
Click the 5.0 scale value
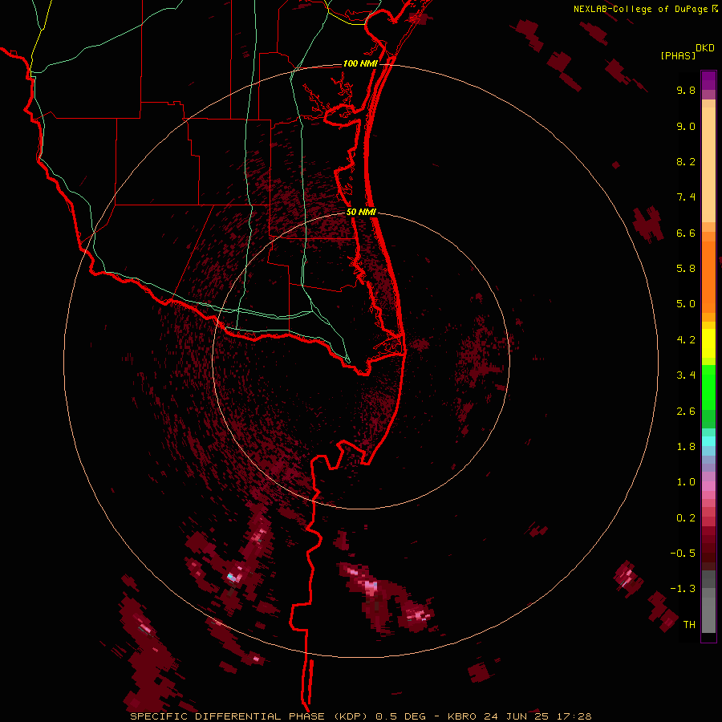686,304
